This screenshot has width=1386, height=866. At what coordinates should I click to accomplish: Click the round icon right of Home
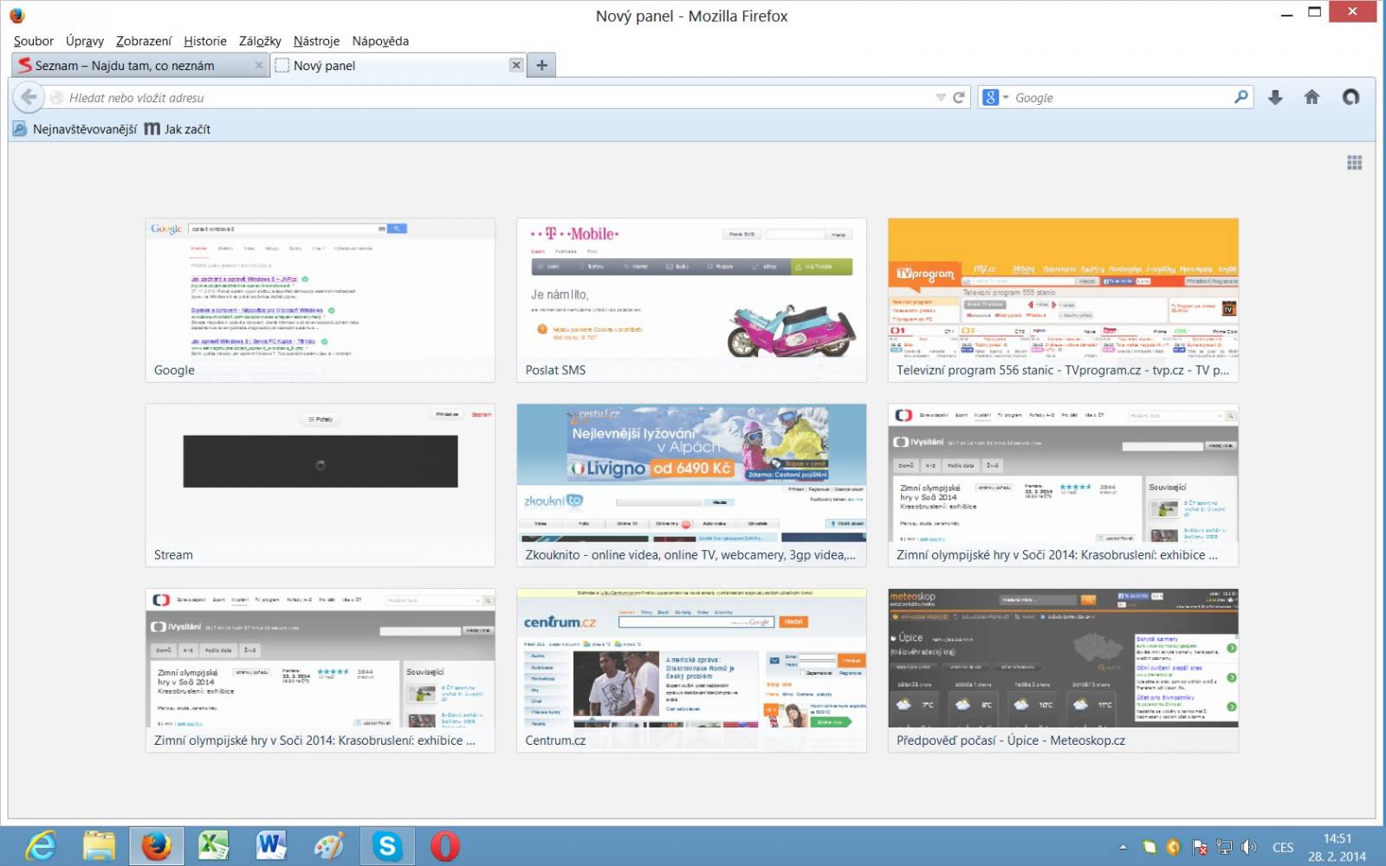(x=1350, y=98)
